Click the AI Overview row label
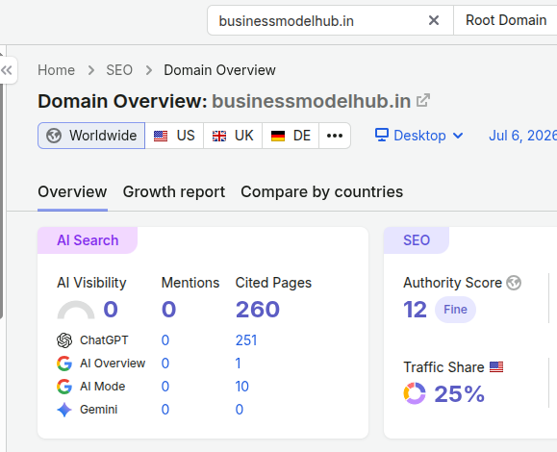 (x=113, y=364)
